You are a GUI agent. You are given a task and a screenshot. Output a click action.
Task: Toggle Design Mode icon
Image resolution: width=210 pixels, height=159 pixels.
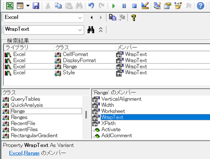pyautogui.click(x=145, y=6)
